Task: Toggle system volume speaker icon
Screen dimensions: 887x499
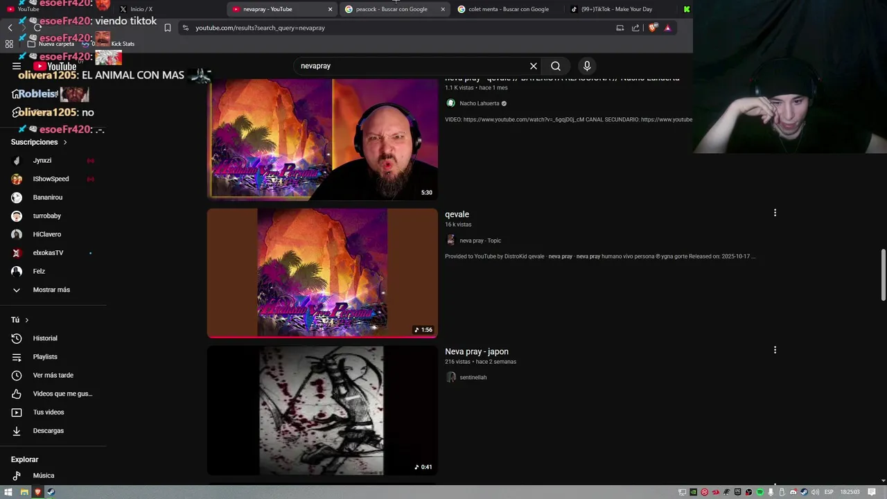Action: 815,492
